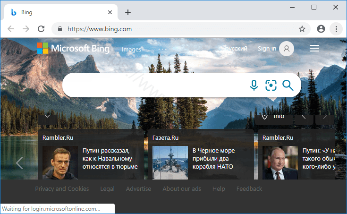The width and height of the screenshot is (347, 214).
Task: Open About our ads link
Action: coord(182,189)
